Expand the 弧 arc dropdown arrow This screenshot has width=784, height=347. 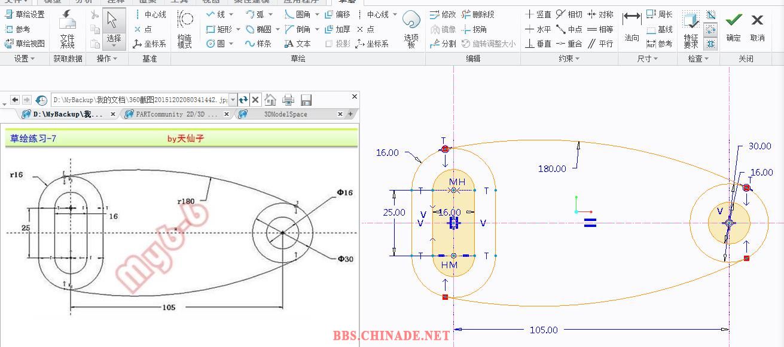[x=271, y=14]
